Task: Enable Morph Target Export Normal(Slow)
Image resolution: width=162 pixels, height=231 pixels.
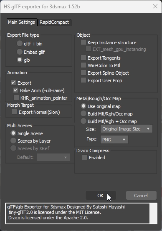Action: click(15, 112)
